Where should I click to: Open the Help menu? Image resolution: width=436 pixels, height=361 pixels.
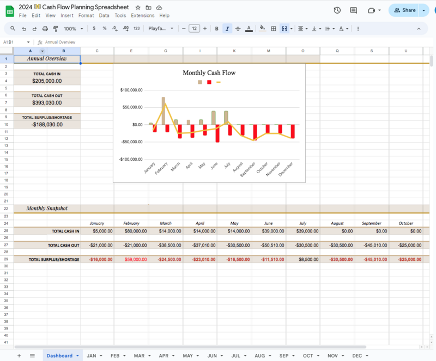165,16
